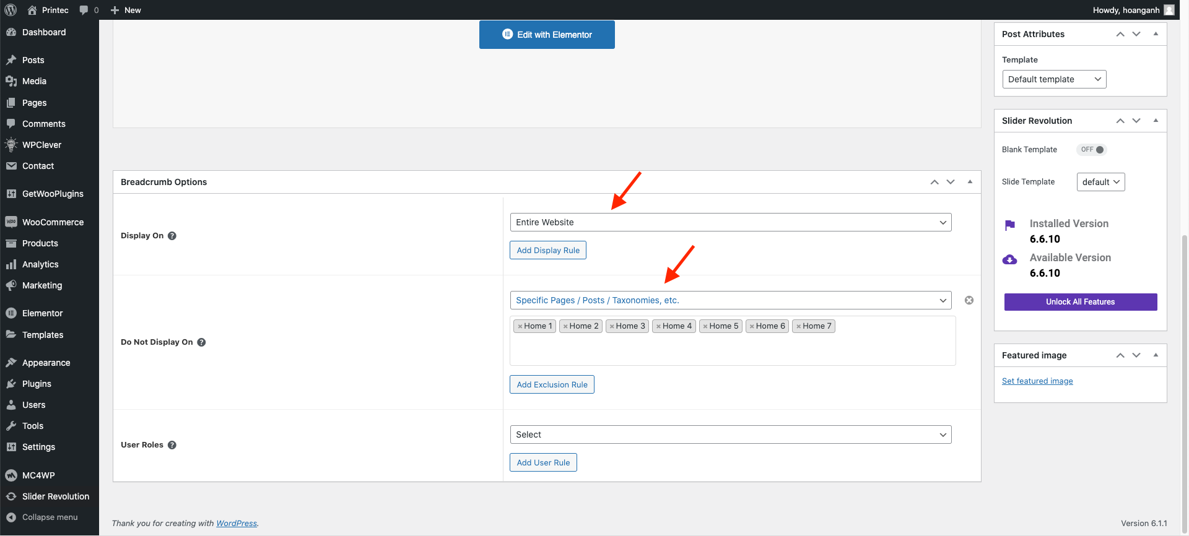Toggle the Blank Template switch
This screenshot has height=536, width=1189.
point(1092,150)
